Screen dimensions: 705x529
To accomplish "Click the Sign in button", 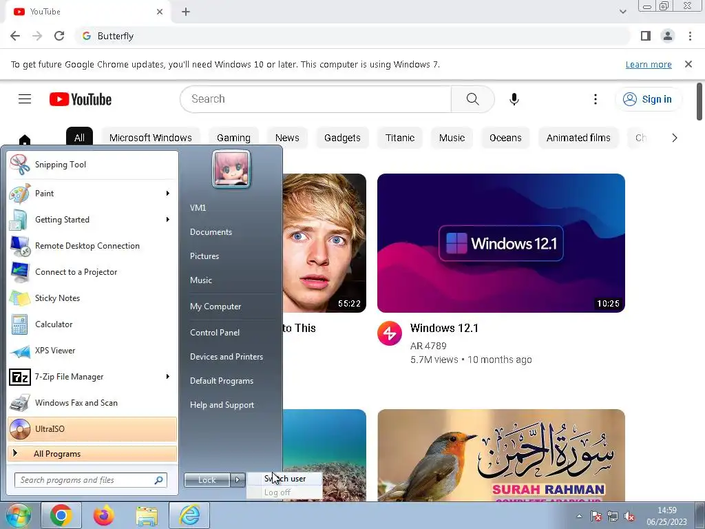I will pos(648,99).
